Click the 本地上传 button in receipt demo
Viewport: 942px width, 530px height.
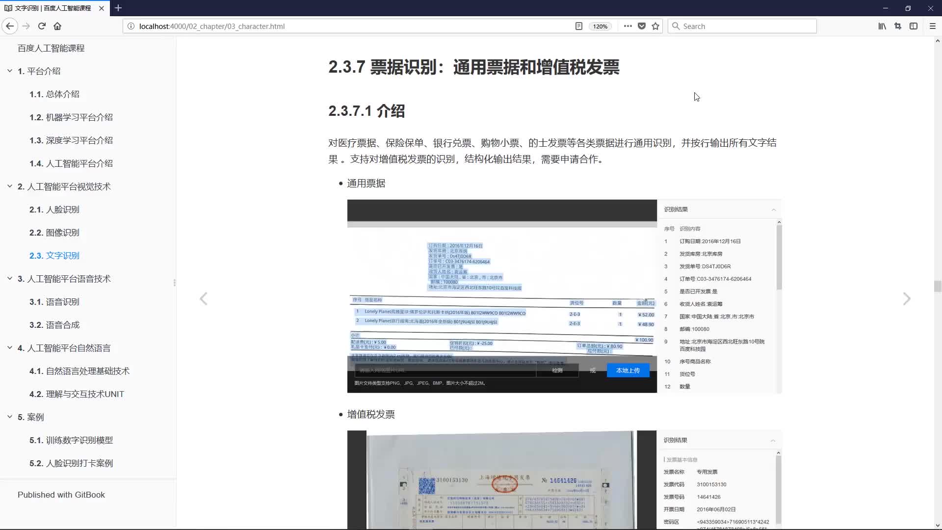coord(628,371)
